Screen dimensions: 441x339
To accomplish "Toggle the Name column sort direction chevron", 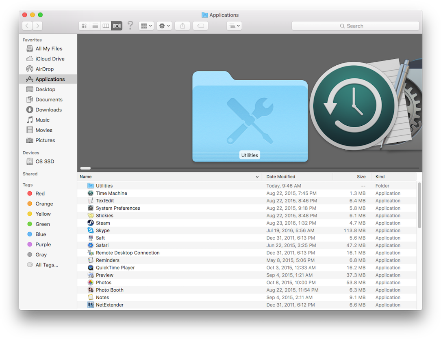I will (256, 177).
